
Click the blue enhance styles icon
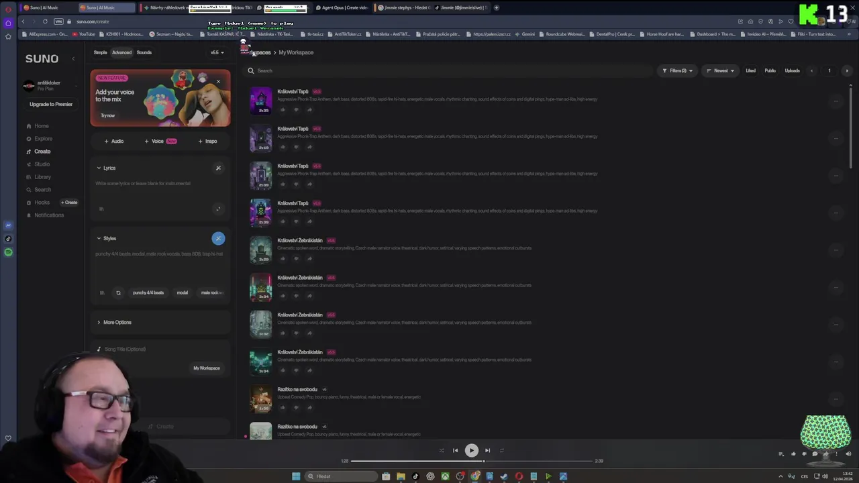218,239
